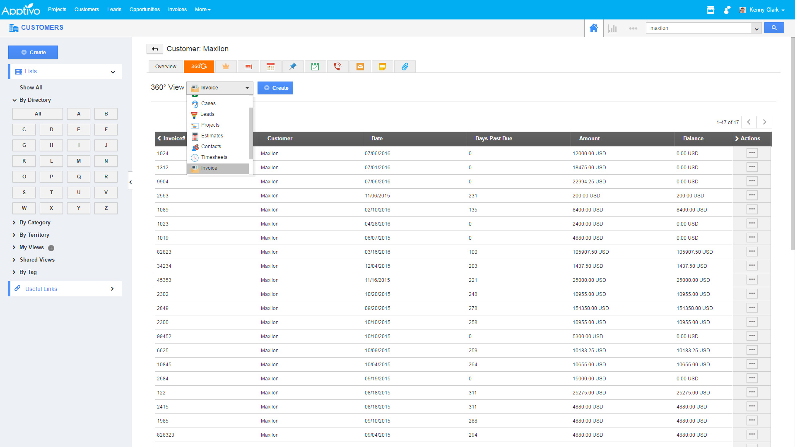Click the documents paperclip icon tab
The image size is (795, 447).
pos(405,67)
